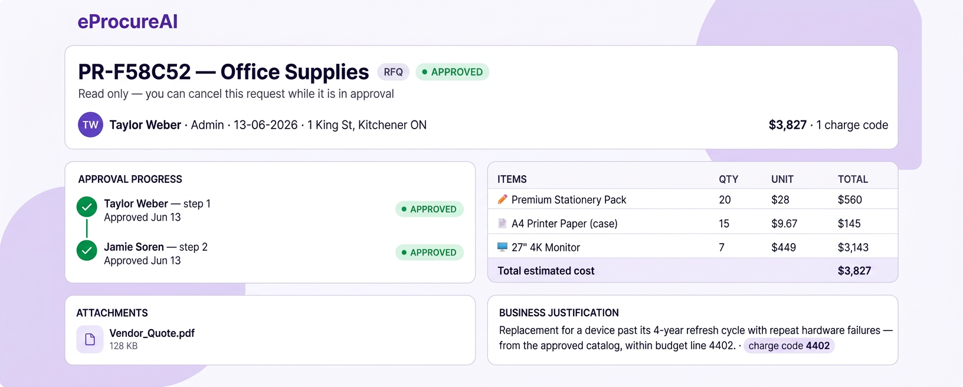Click the pencil icon beside Premium Stationery Pack

point(502,199)
